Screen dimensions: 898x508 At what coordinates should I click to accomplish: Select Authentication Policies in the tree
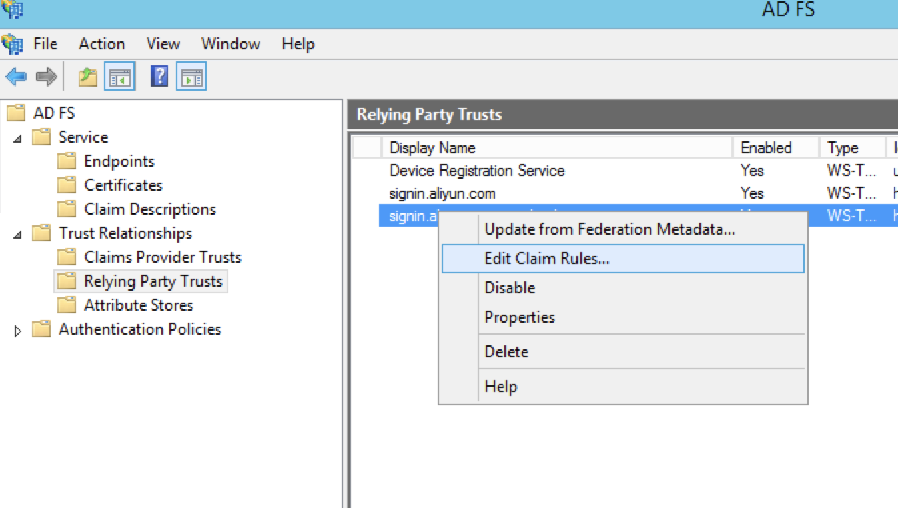pyautogui.click(x=140, y=329)
